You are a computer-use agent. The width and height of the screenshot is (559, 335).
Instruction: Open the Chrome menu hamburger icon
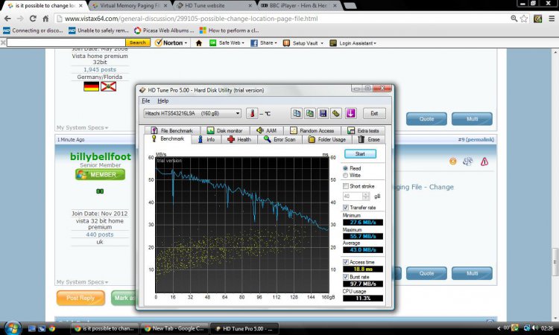pos(551,19)
